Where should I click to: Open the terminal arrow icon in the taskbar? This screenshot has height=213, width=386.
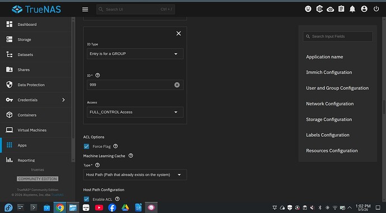click(34, 207)
